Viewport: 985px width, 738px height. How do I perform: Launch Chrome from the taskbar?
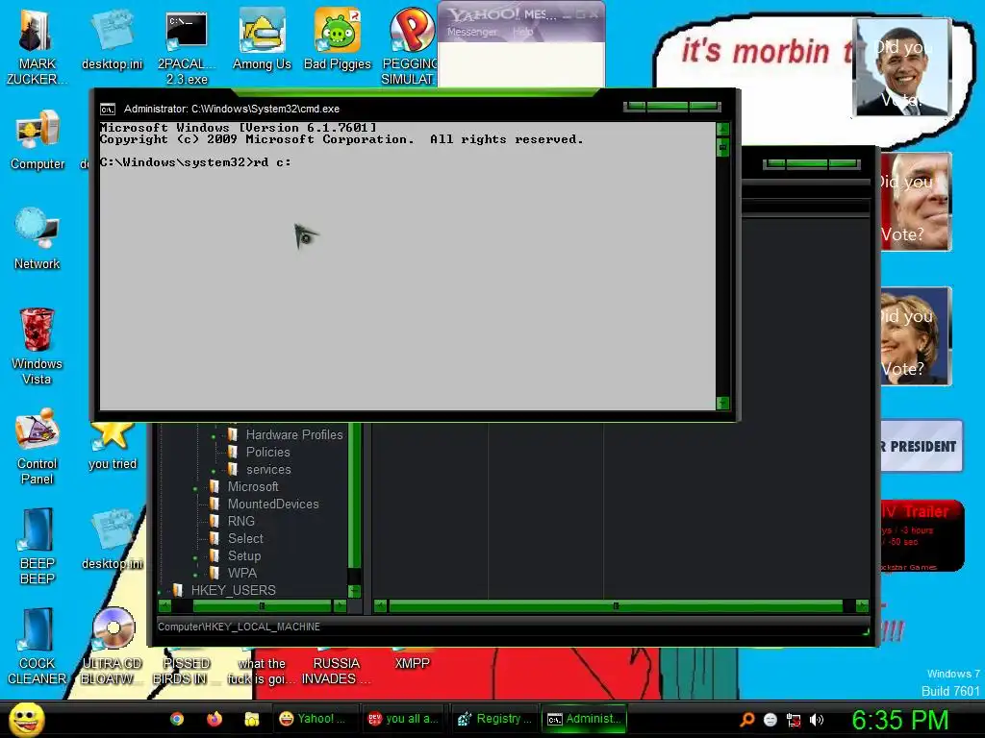tap(177, 719)
